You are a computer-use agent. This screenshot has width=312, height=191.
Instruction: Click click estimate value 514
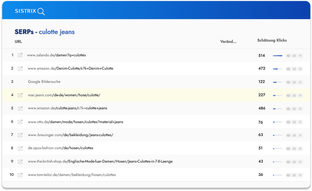click(262, 56)
